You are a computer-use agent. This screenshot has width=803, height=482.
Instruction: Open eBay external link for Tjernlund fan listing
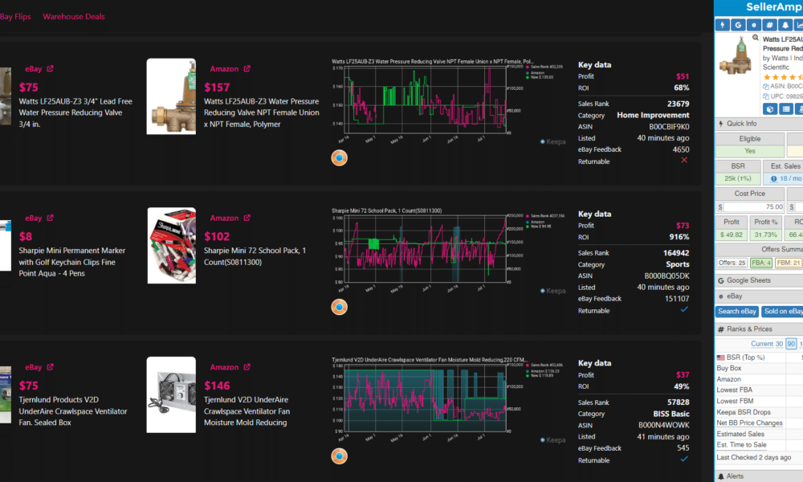coord(50,367)
